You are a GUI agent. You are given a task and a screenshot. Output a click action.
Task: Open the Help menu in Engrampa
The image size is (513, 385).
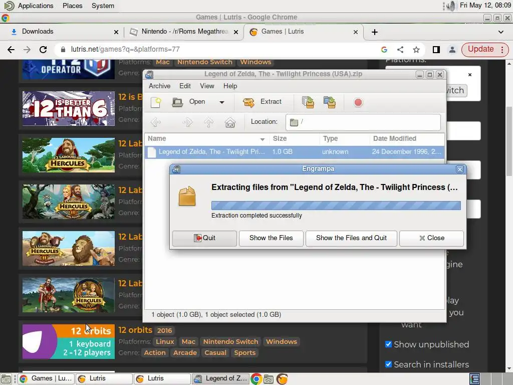point(230,86)
